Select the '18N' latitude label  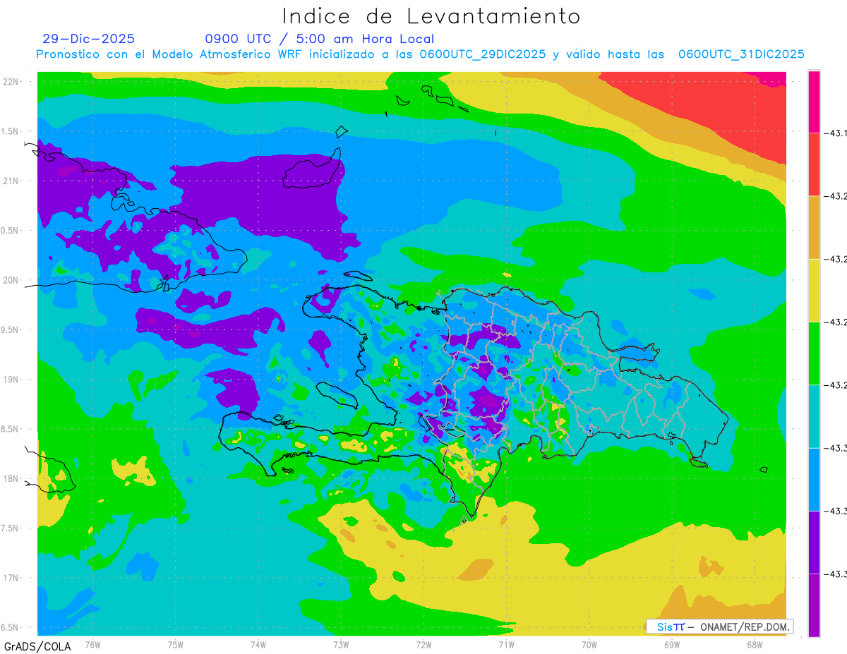point(11,478)
